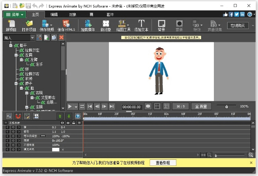
Task: Open 保存视频 dropdown arrow
Action: click(51, 25)
